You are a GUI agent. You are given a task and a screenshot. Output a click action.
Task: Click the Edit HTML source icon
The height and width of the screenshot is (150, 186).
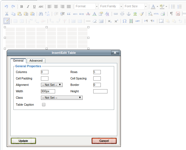pyautogui.click(x=156, y=14)
